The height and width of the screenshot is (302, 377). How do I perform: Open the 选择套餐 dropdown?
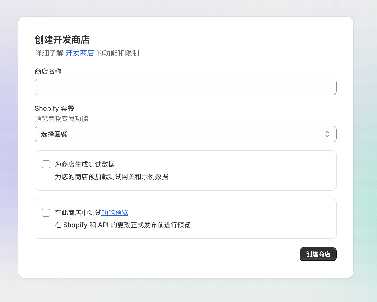pos(185,134)
